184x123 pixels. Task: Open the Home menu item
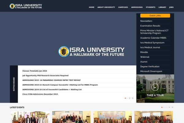(91, 7)
